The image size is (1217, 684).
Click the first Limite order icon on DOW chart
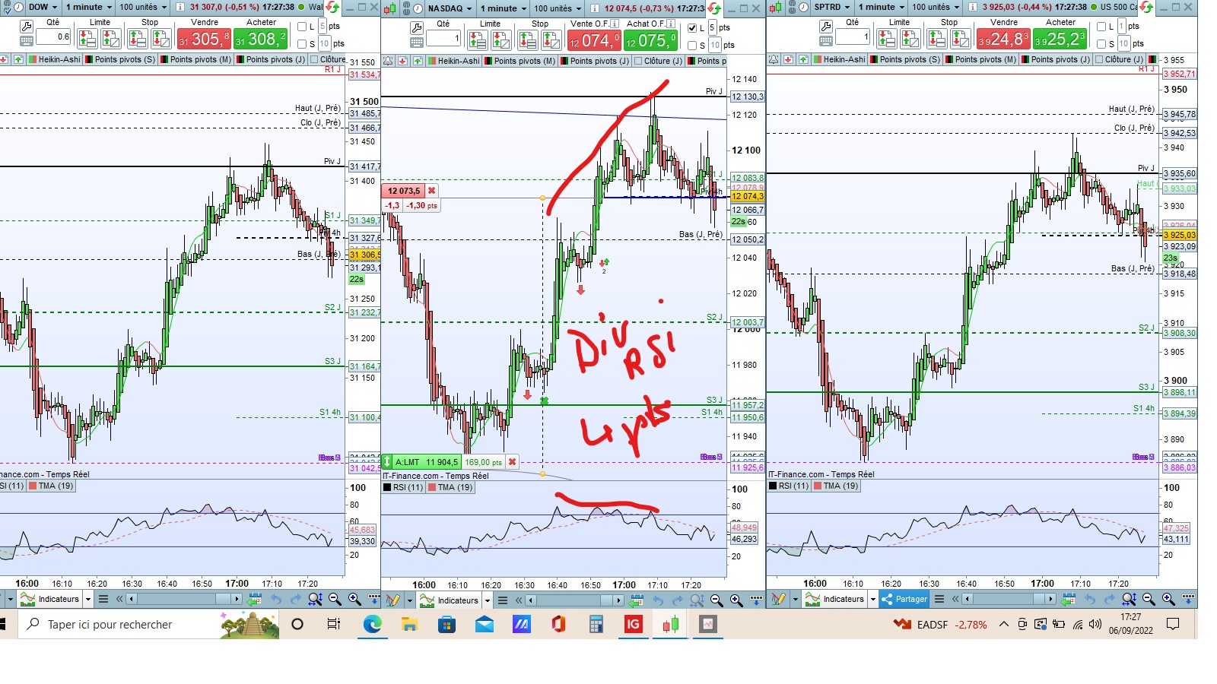(x=88, y=39)
